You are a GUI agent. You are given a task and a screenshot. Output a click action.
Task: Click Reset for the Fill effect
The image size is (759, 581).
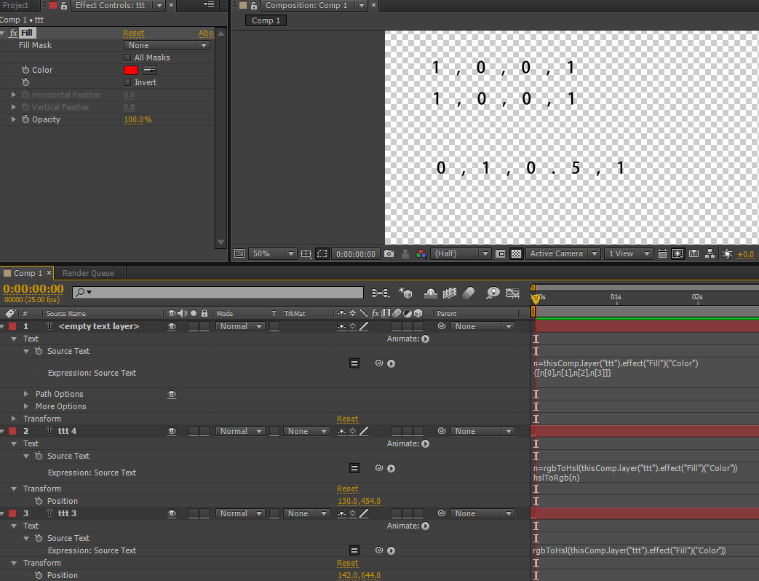[133, 33]
